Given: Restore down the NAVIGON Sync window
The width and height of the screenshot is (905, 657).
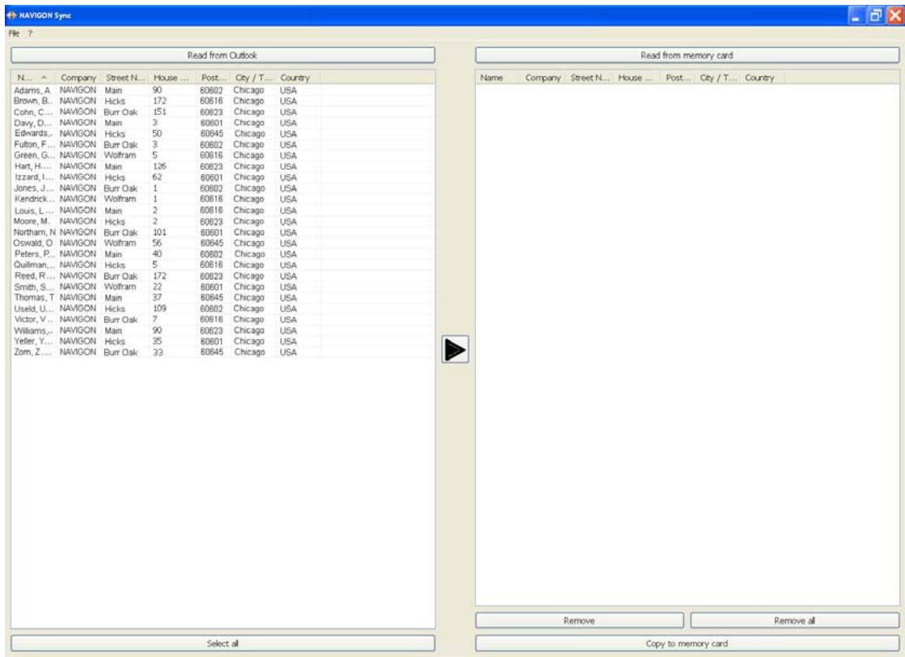Looking at the screenshot, I should tap(876, 15).
